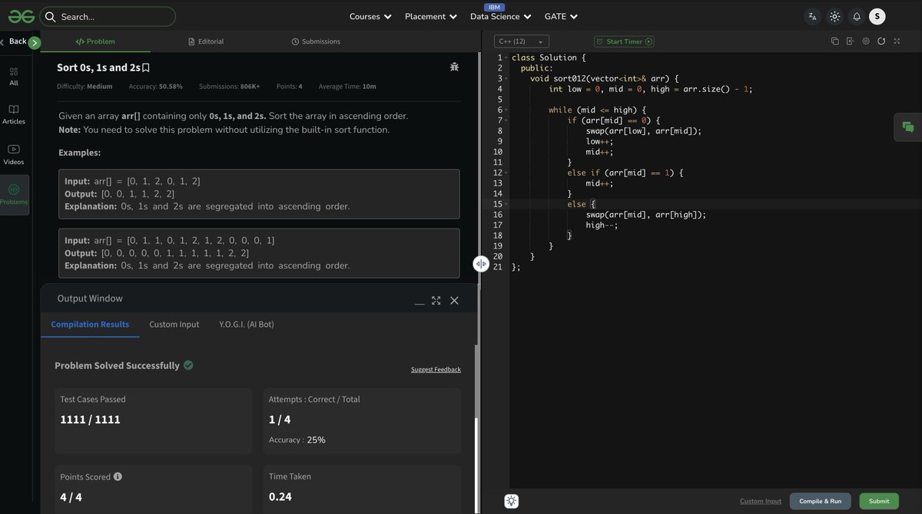922x514 pixels.
Task: Click the 'Points: 4' stat
Action: [x=289, y=87]
